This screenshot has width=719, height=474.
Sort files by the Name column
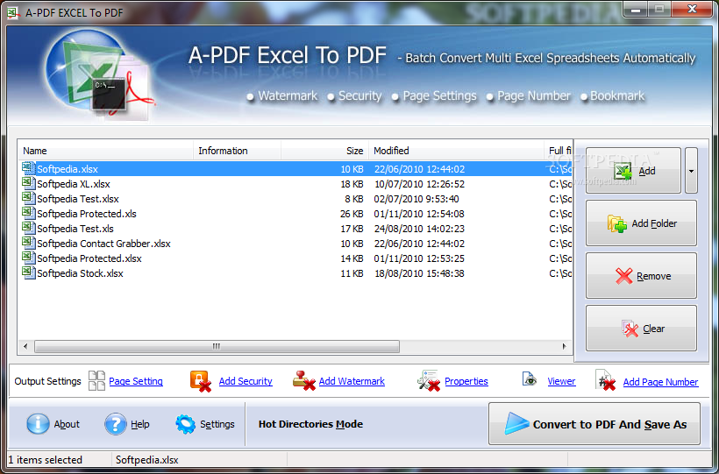[x=106, y=151]
